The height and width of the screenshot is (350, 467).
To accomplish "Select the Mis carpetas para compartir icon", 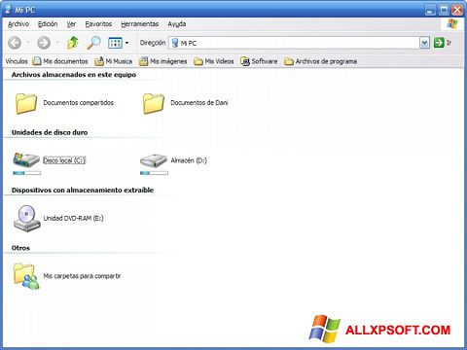I will (26, 276).
